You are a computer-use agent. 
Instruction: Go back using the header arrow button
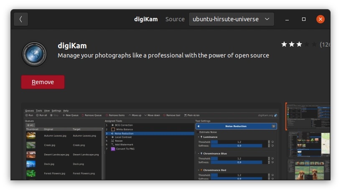[x=21, y=19]
